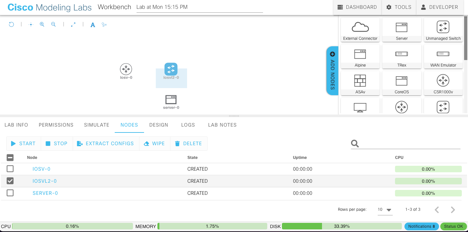468x232 pixels.
Task: Click the Notifications 8 badge
Action: [x=421, y=226]
